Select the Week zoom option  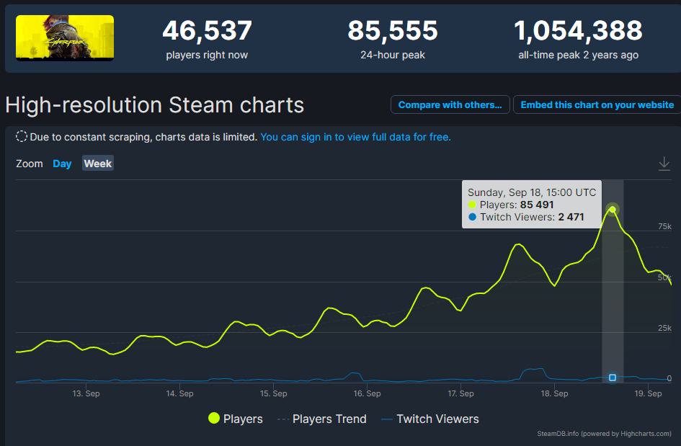pyautogui.click(x=98, y=164)
